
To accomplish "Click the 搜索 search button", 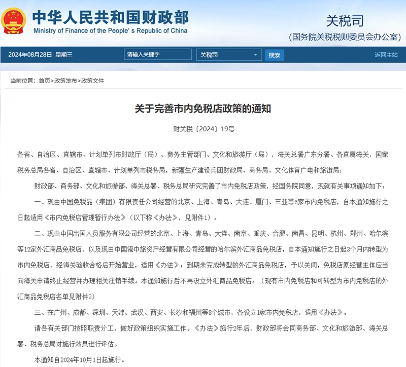I will [x=274, y=55].
